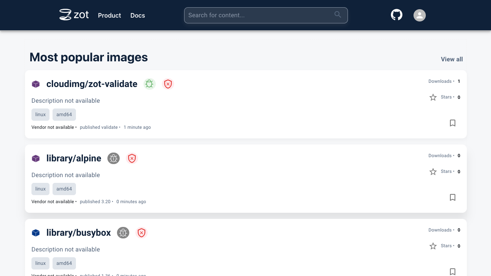The image size is (491, 276).
Task: Bookmark the library/alpine image
Action: (453, 197)
